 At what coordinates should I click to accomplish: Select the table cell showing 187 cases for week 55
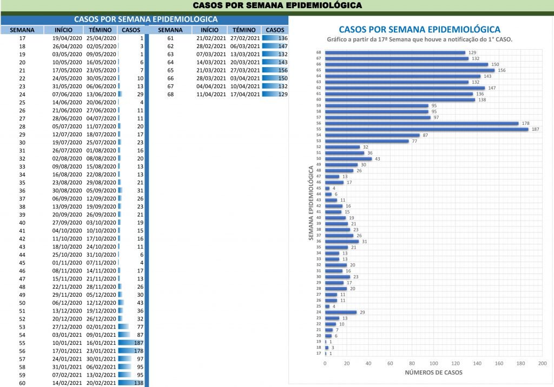pyautogui.click(x=133, y=343)
